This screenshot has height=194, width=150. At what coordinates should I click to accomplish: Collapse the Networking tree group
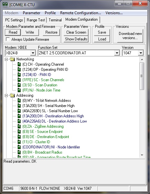[x=6, y=59]
